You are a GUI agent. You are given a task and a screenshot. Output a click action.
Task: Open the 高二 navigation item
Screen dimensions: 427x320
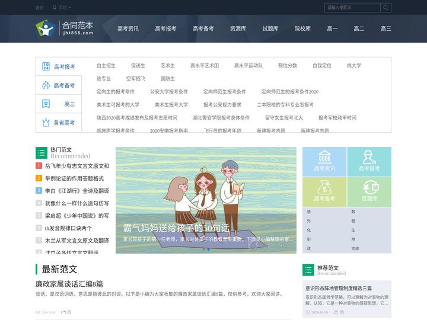tap(359, 28)
